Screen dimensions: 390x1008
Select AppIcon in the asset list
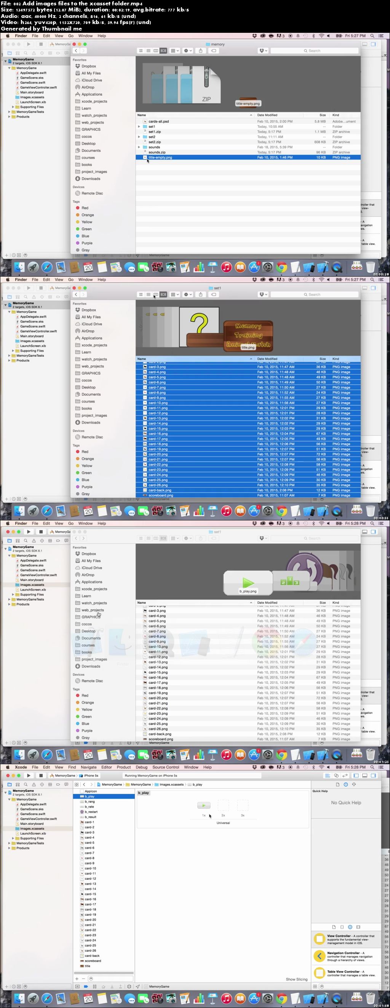91,791
